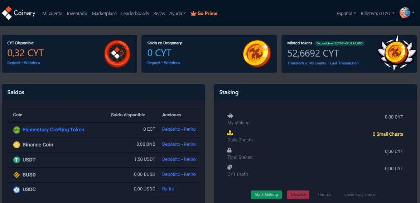The width and height of the screenshot is (420, 203).
Task: Click the winged Minted tokens medal icon
Action: click(397, 54)
